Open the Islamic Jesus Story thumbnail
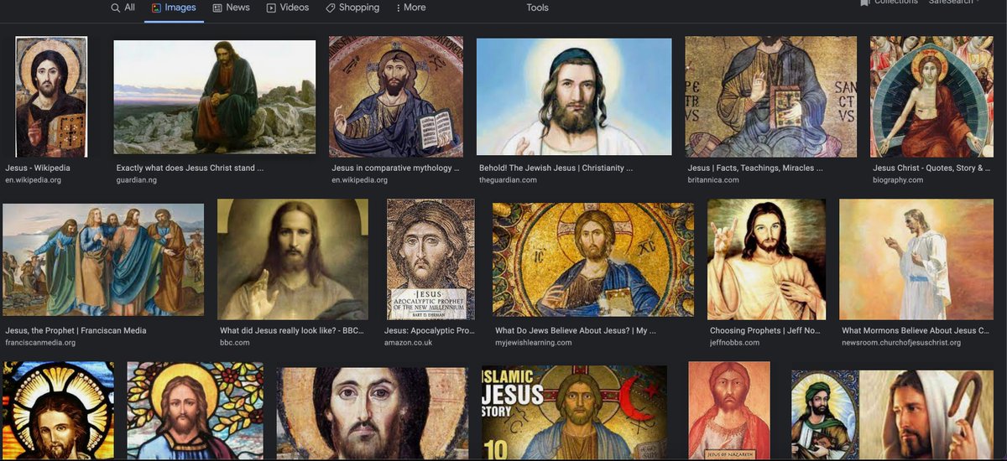Screen dimensions: 1007x461 click(575, 412)
